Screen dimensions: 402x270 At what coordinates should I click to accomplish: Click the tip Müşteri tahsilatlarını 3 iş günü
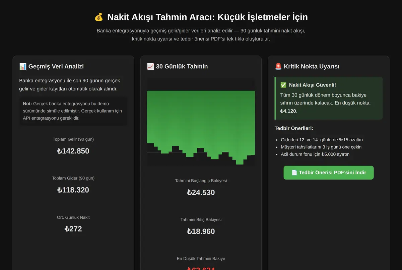click(321, 147)
